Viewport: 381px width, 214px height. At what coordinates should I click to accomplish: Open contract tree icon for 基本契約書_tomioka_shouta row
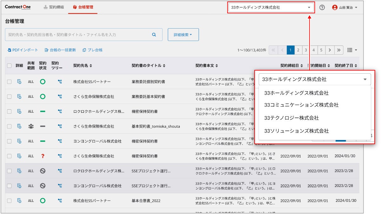pyautogui.click(x=60, y=126)
